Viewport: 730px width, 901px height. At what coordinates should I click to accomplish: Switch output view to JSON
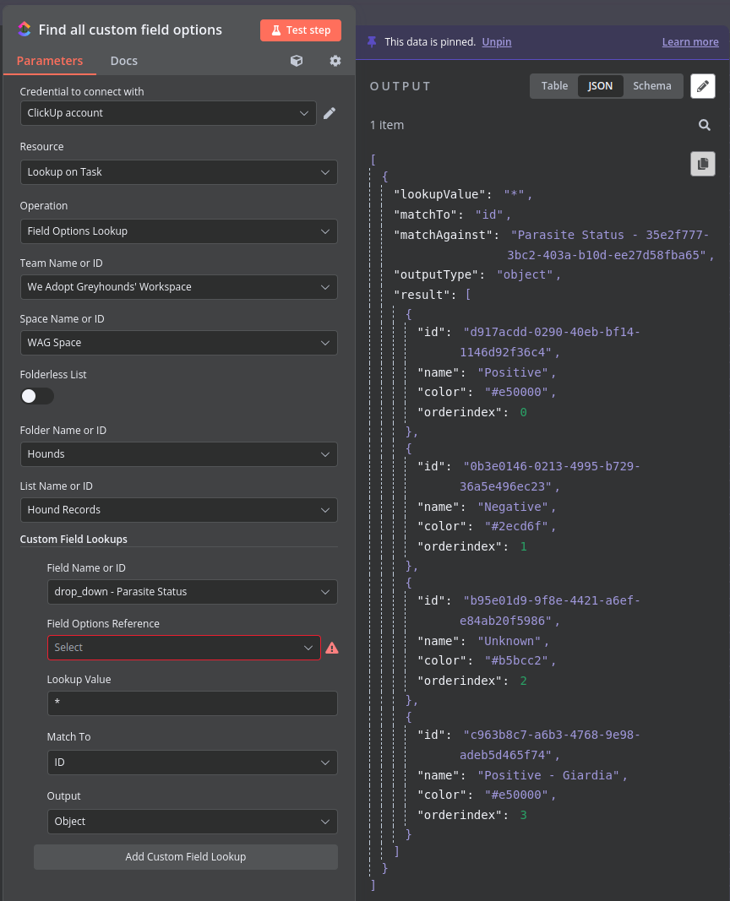[600, 86]
